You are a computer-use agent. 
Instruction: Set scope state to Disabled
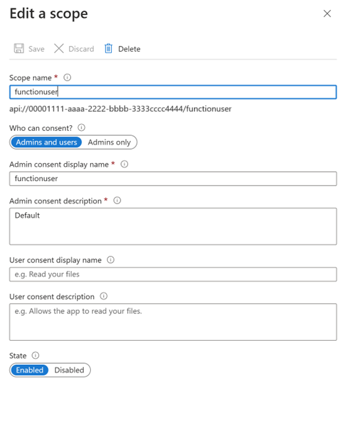click(x=69, y=370)
